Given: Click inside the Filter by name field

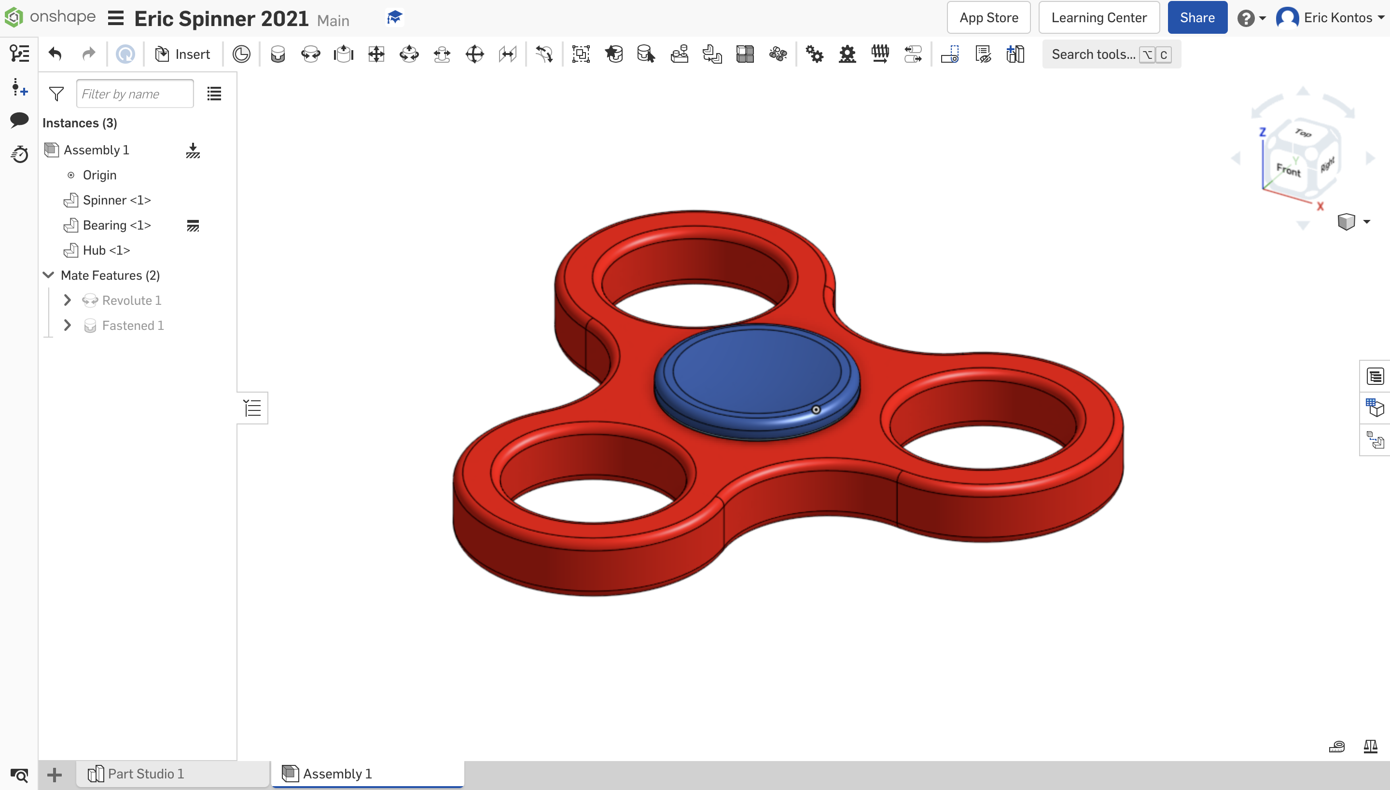Looking at the screenshot, I should point(135,94).
